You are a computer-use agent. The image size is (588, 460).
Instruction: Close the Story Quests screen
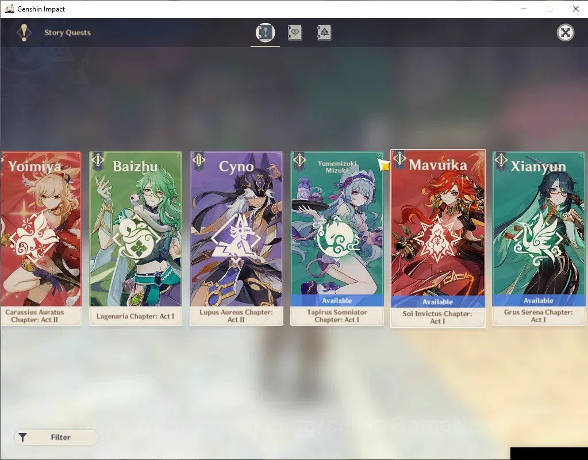click(x=566, y=33)
